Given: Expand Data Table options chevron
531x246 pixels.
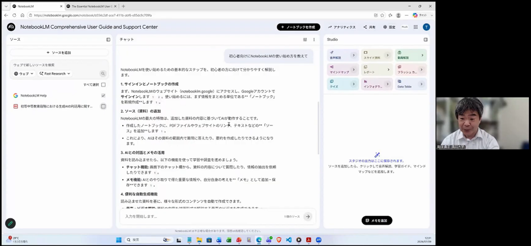Looking at the screenshot, I should [421, 84].
